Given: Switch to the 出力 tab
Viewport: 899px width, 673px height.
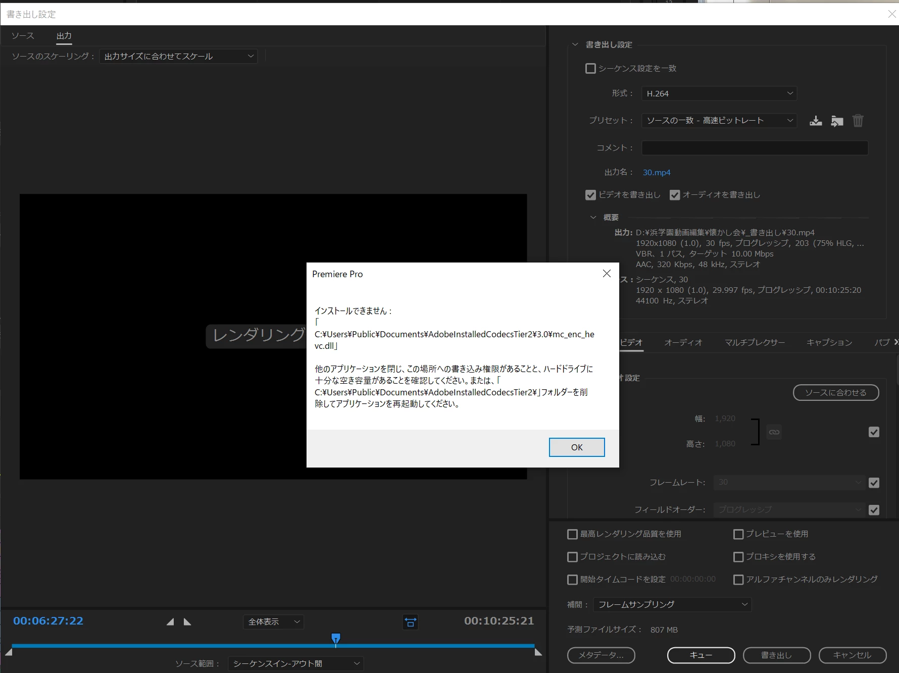Looking at the screenshot, I should pos(64,36).
